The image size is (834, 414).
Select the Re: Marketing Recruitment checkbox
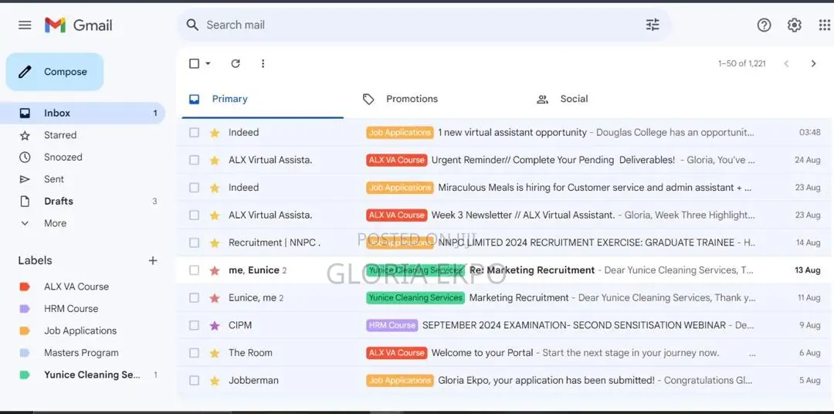tap(194, 270)
